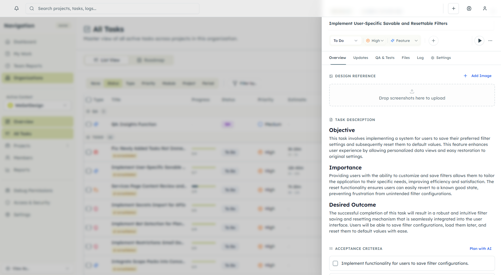This screenshot has height=275, width=501.
Task: Click the drop screenshots upload area
Action: point(412,98)
